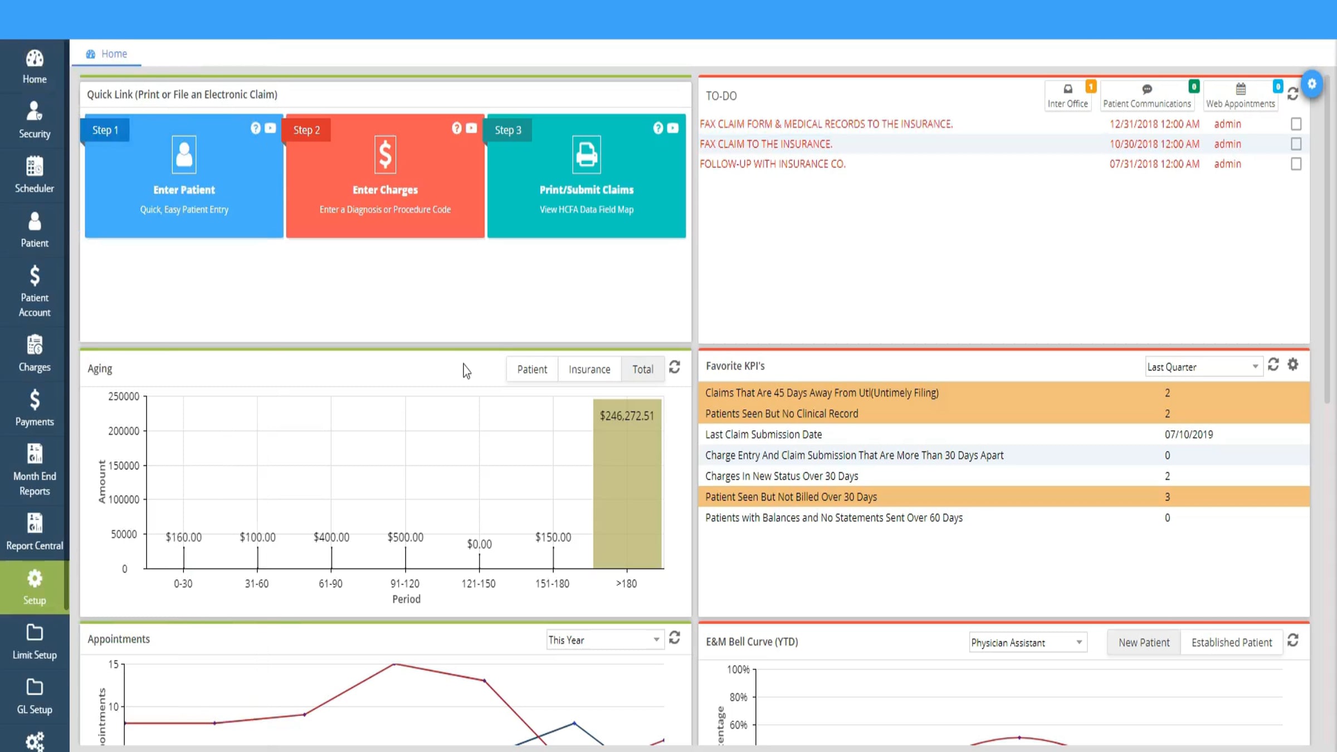The image size is (1337, 752).
Task: Open the Scheduler sidebar icon
Action: click(x=35, y=175)
